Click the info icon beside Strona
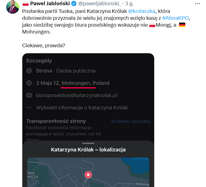Viewport: 206px width, 187px height. pos(29,71)
